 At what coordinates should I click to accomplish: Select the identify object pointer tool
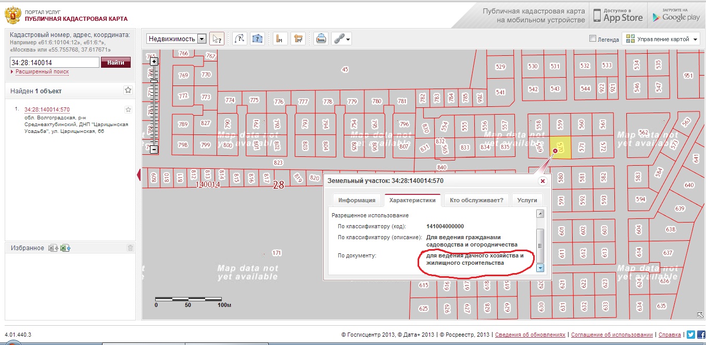(217, 39)
